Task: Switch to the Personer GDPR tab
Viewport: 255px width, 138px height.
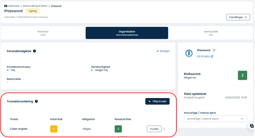Action: tap(43, 33)
